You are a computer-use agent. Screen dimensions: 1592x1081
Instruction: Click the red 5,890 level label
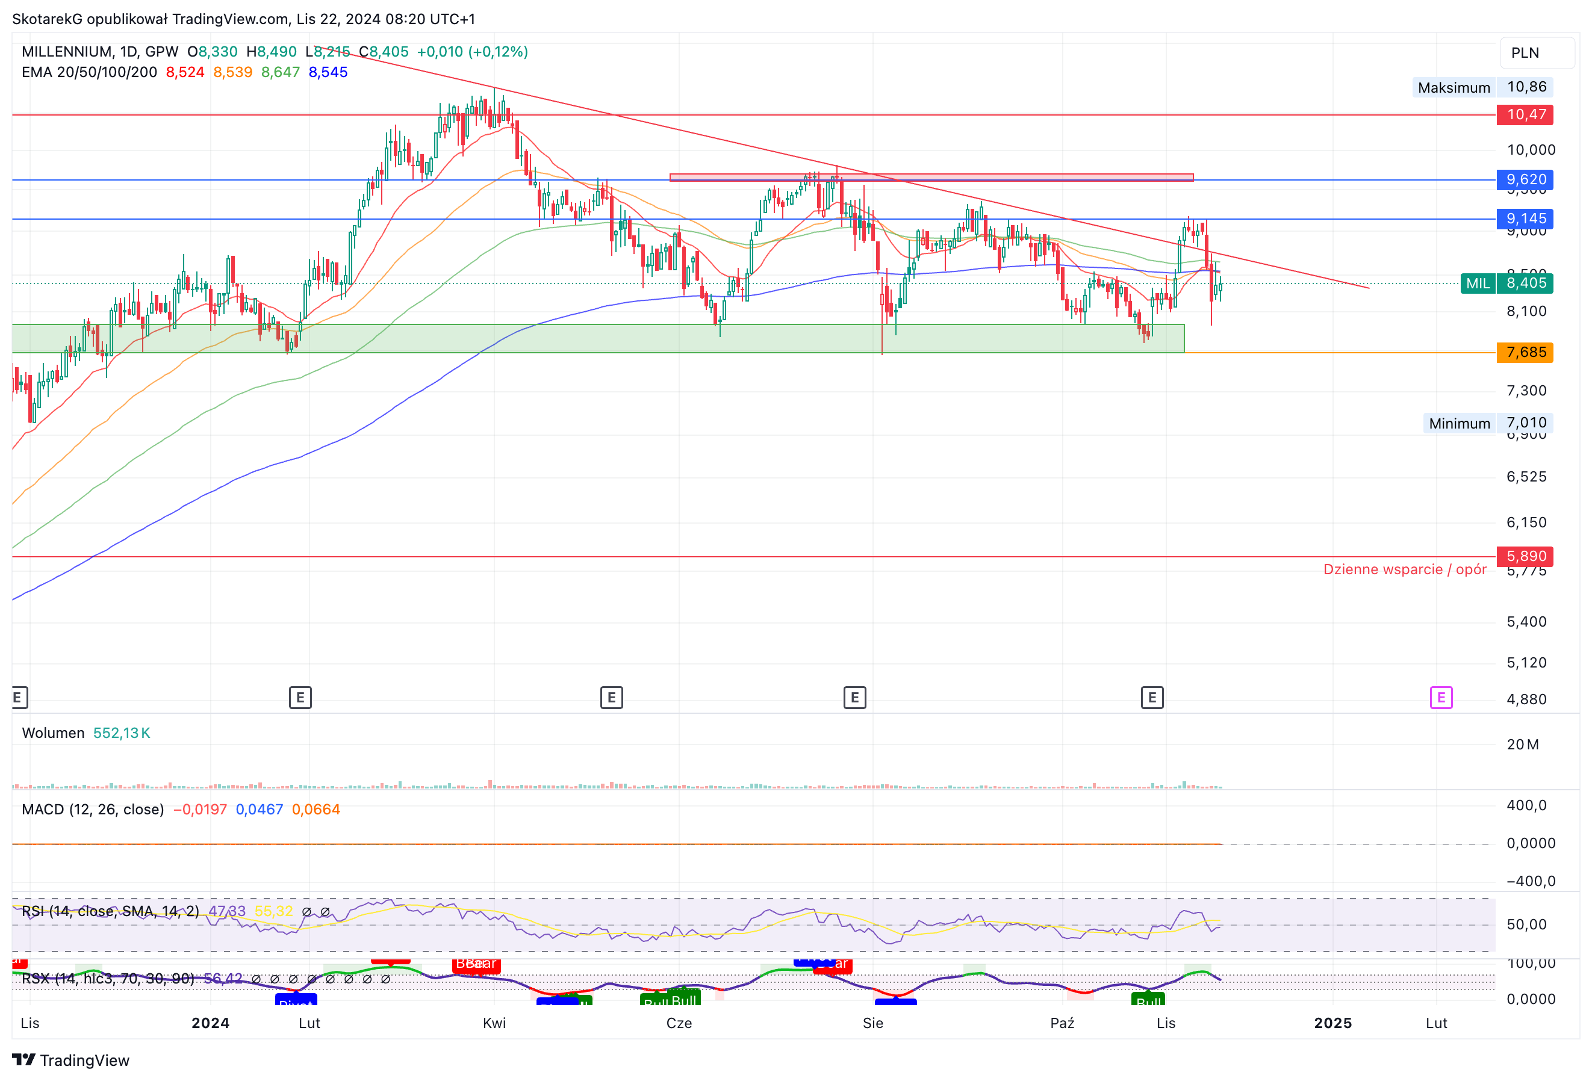1525,556
